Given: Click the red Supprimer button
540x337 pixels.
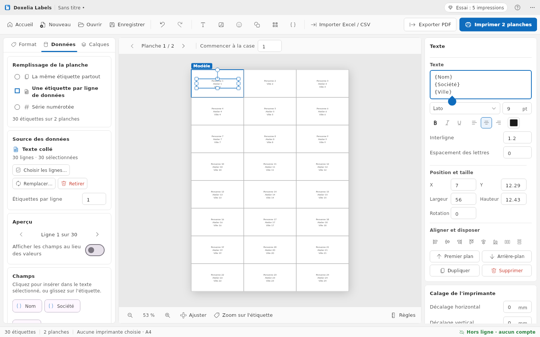Looking at the screenshot, I should click(x=507, y=271).
